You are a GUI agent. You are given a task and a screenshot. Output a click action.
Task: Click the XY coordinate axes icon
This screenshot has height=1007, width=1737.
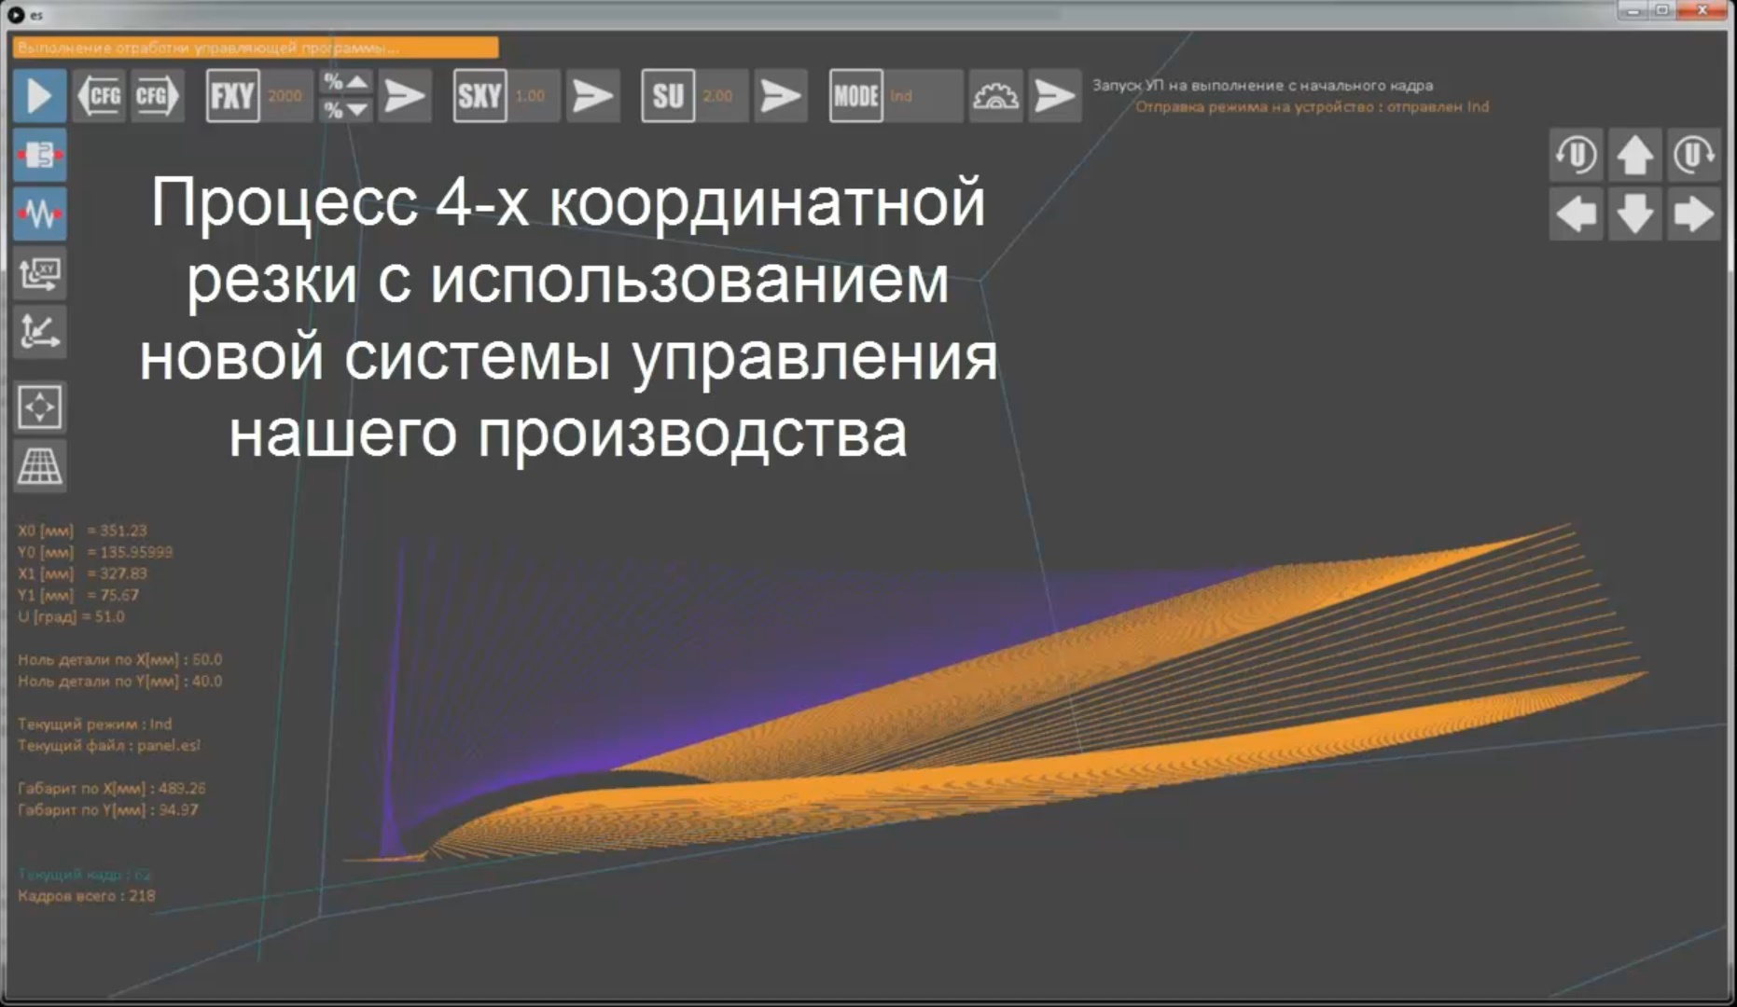(39, 333)
